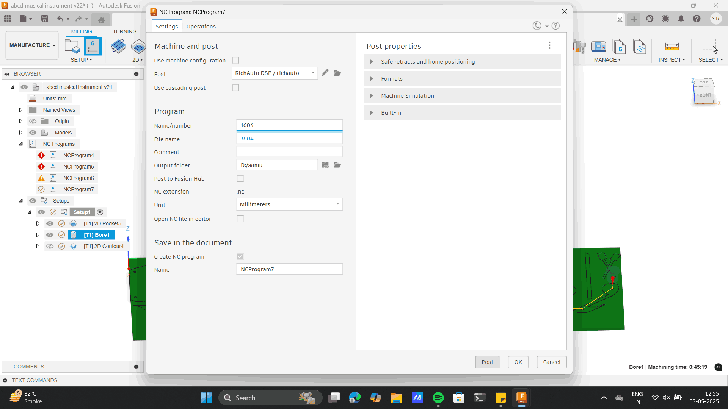Toggle visibility eye of Models folder
The image size is (728, 409).
33,133
